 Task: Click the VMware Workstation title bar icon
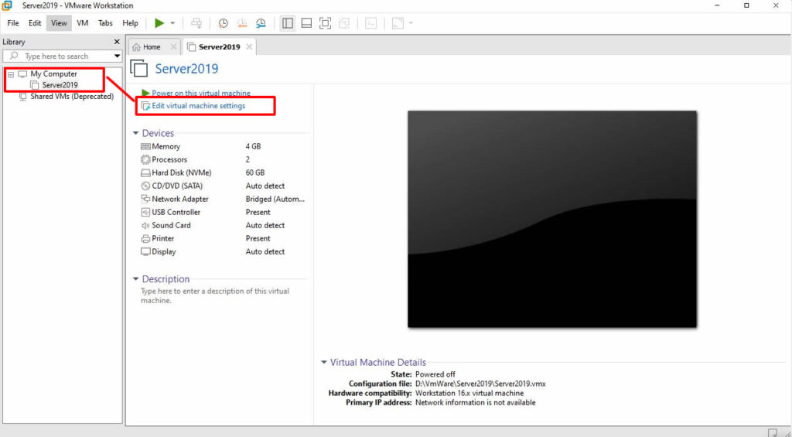point(7,5)
